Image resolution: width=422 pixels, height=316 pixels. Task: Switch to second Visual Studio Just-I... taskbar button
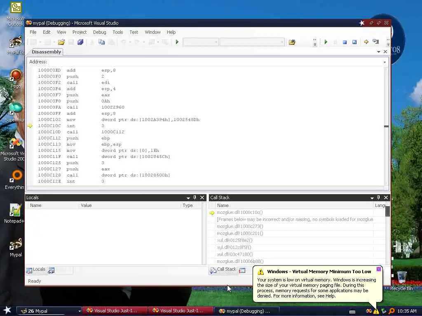coord(181,311)
